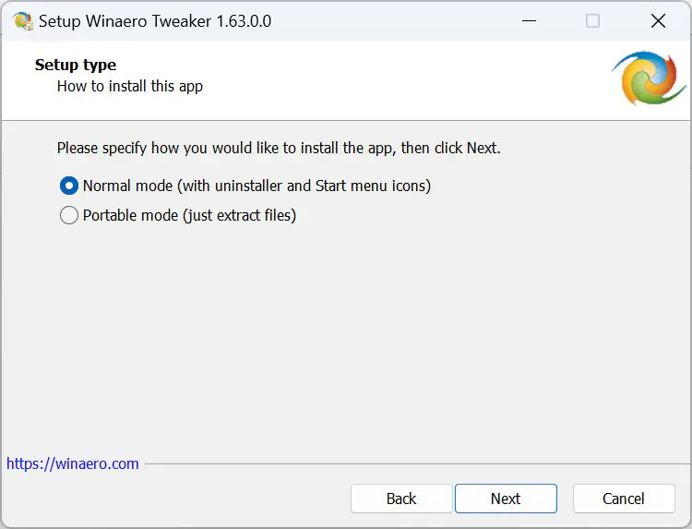This screenshot has width=692, height=529.
Task: Go to previous step with Back
Action: [x=401, y=499]
